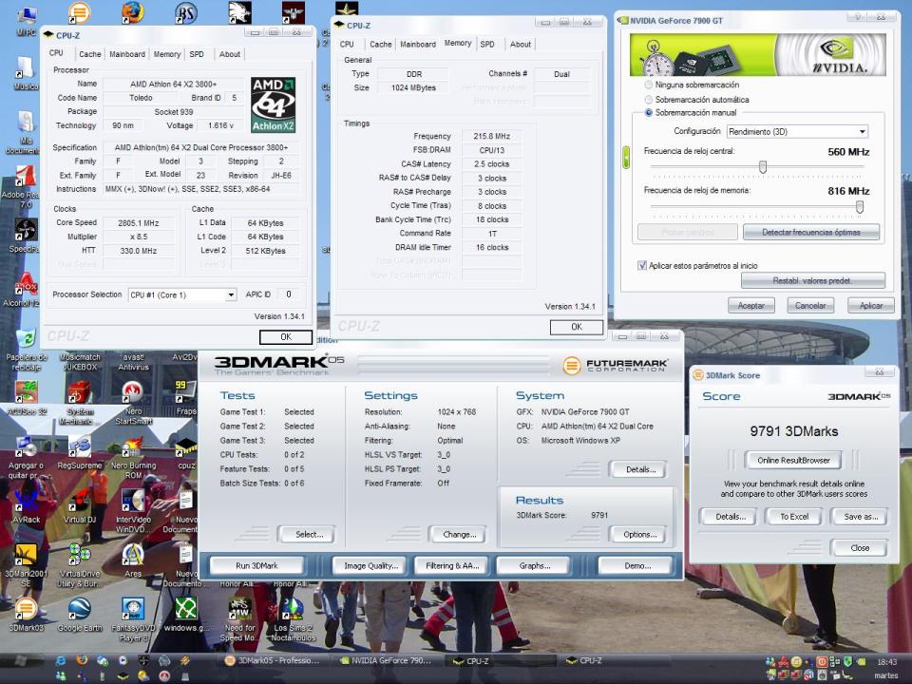Click Aplicar in the NVIDIA window

[x=871, y=305]
